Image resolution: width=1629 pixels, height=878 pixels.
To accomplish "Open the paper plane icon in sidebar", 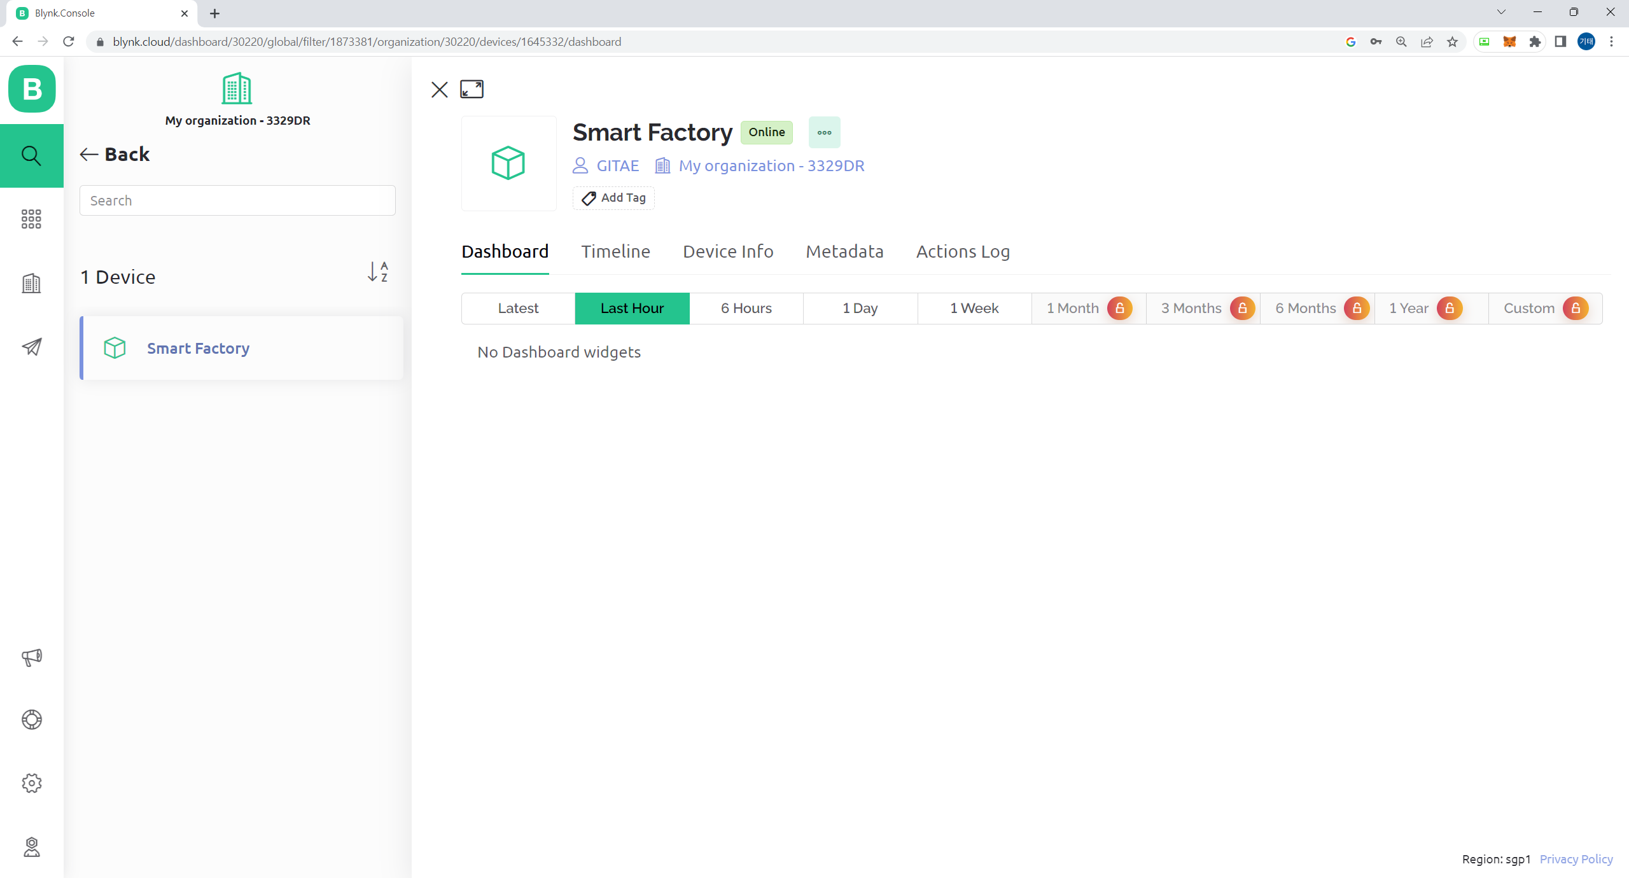I will tap(31, 347).
